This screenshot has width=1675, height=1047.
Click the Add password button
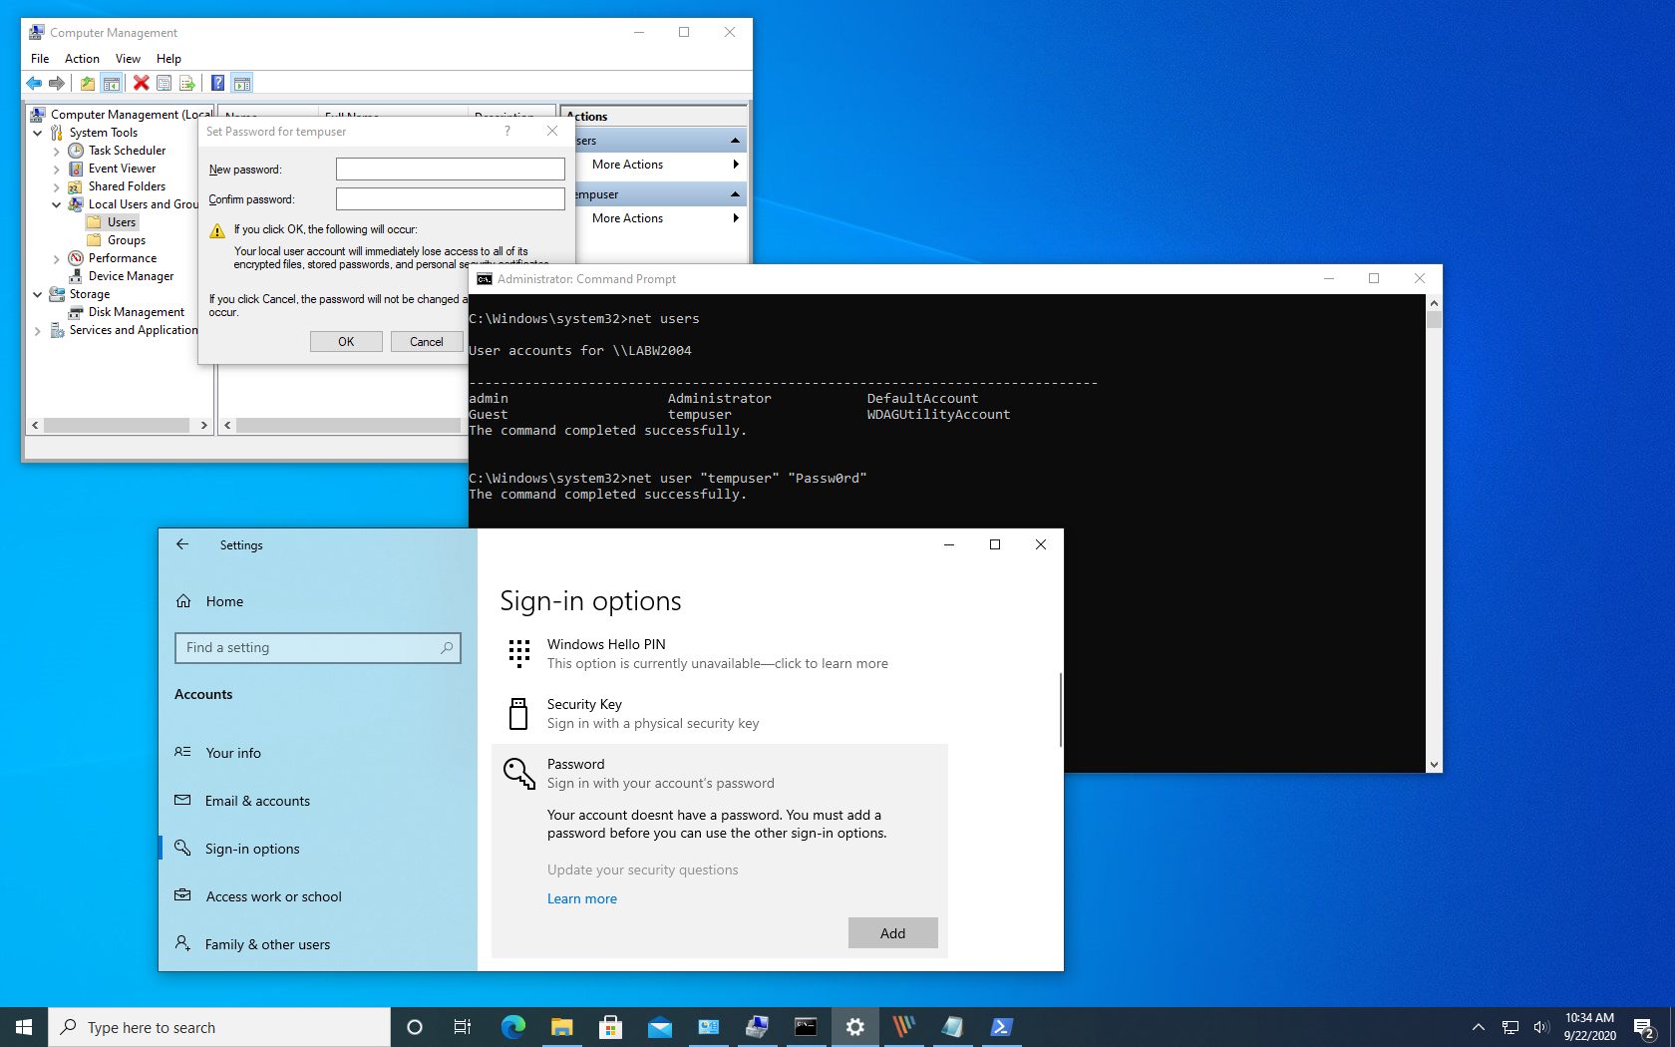click(x=893, y=933)
